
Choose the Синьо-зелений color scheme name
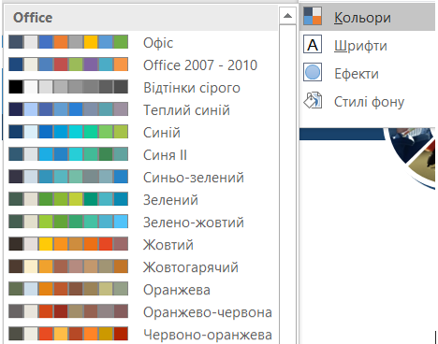194,178
